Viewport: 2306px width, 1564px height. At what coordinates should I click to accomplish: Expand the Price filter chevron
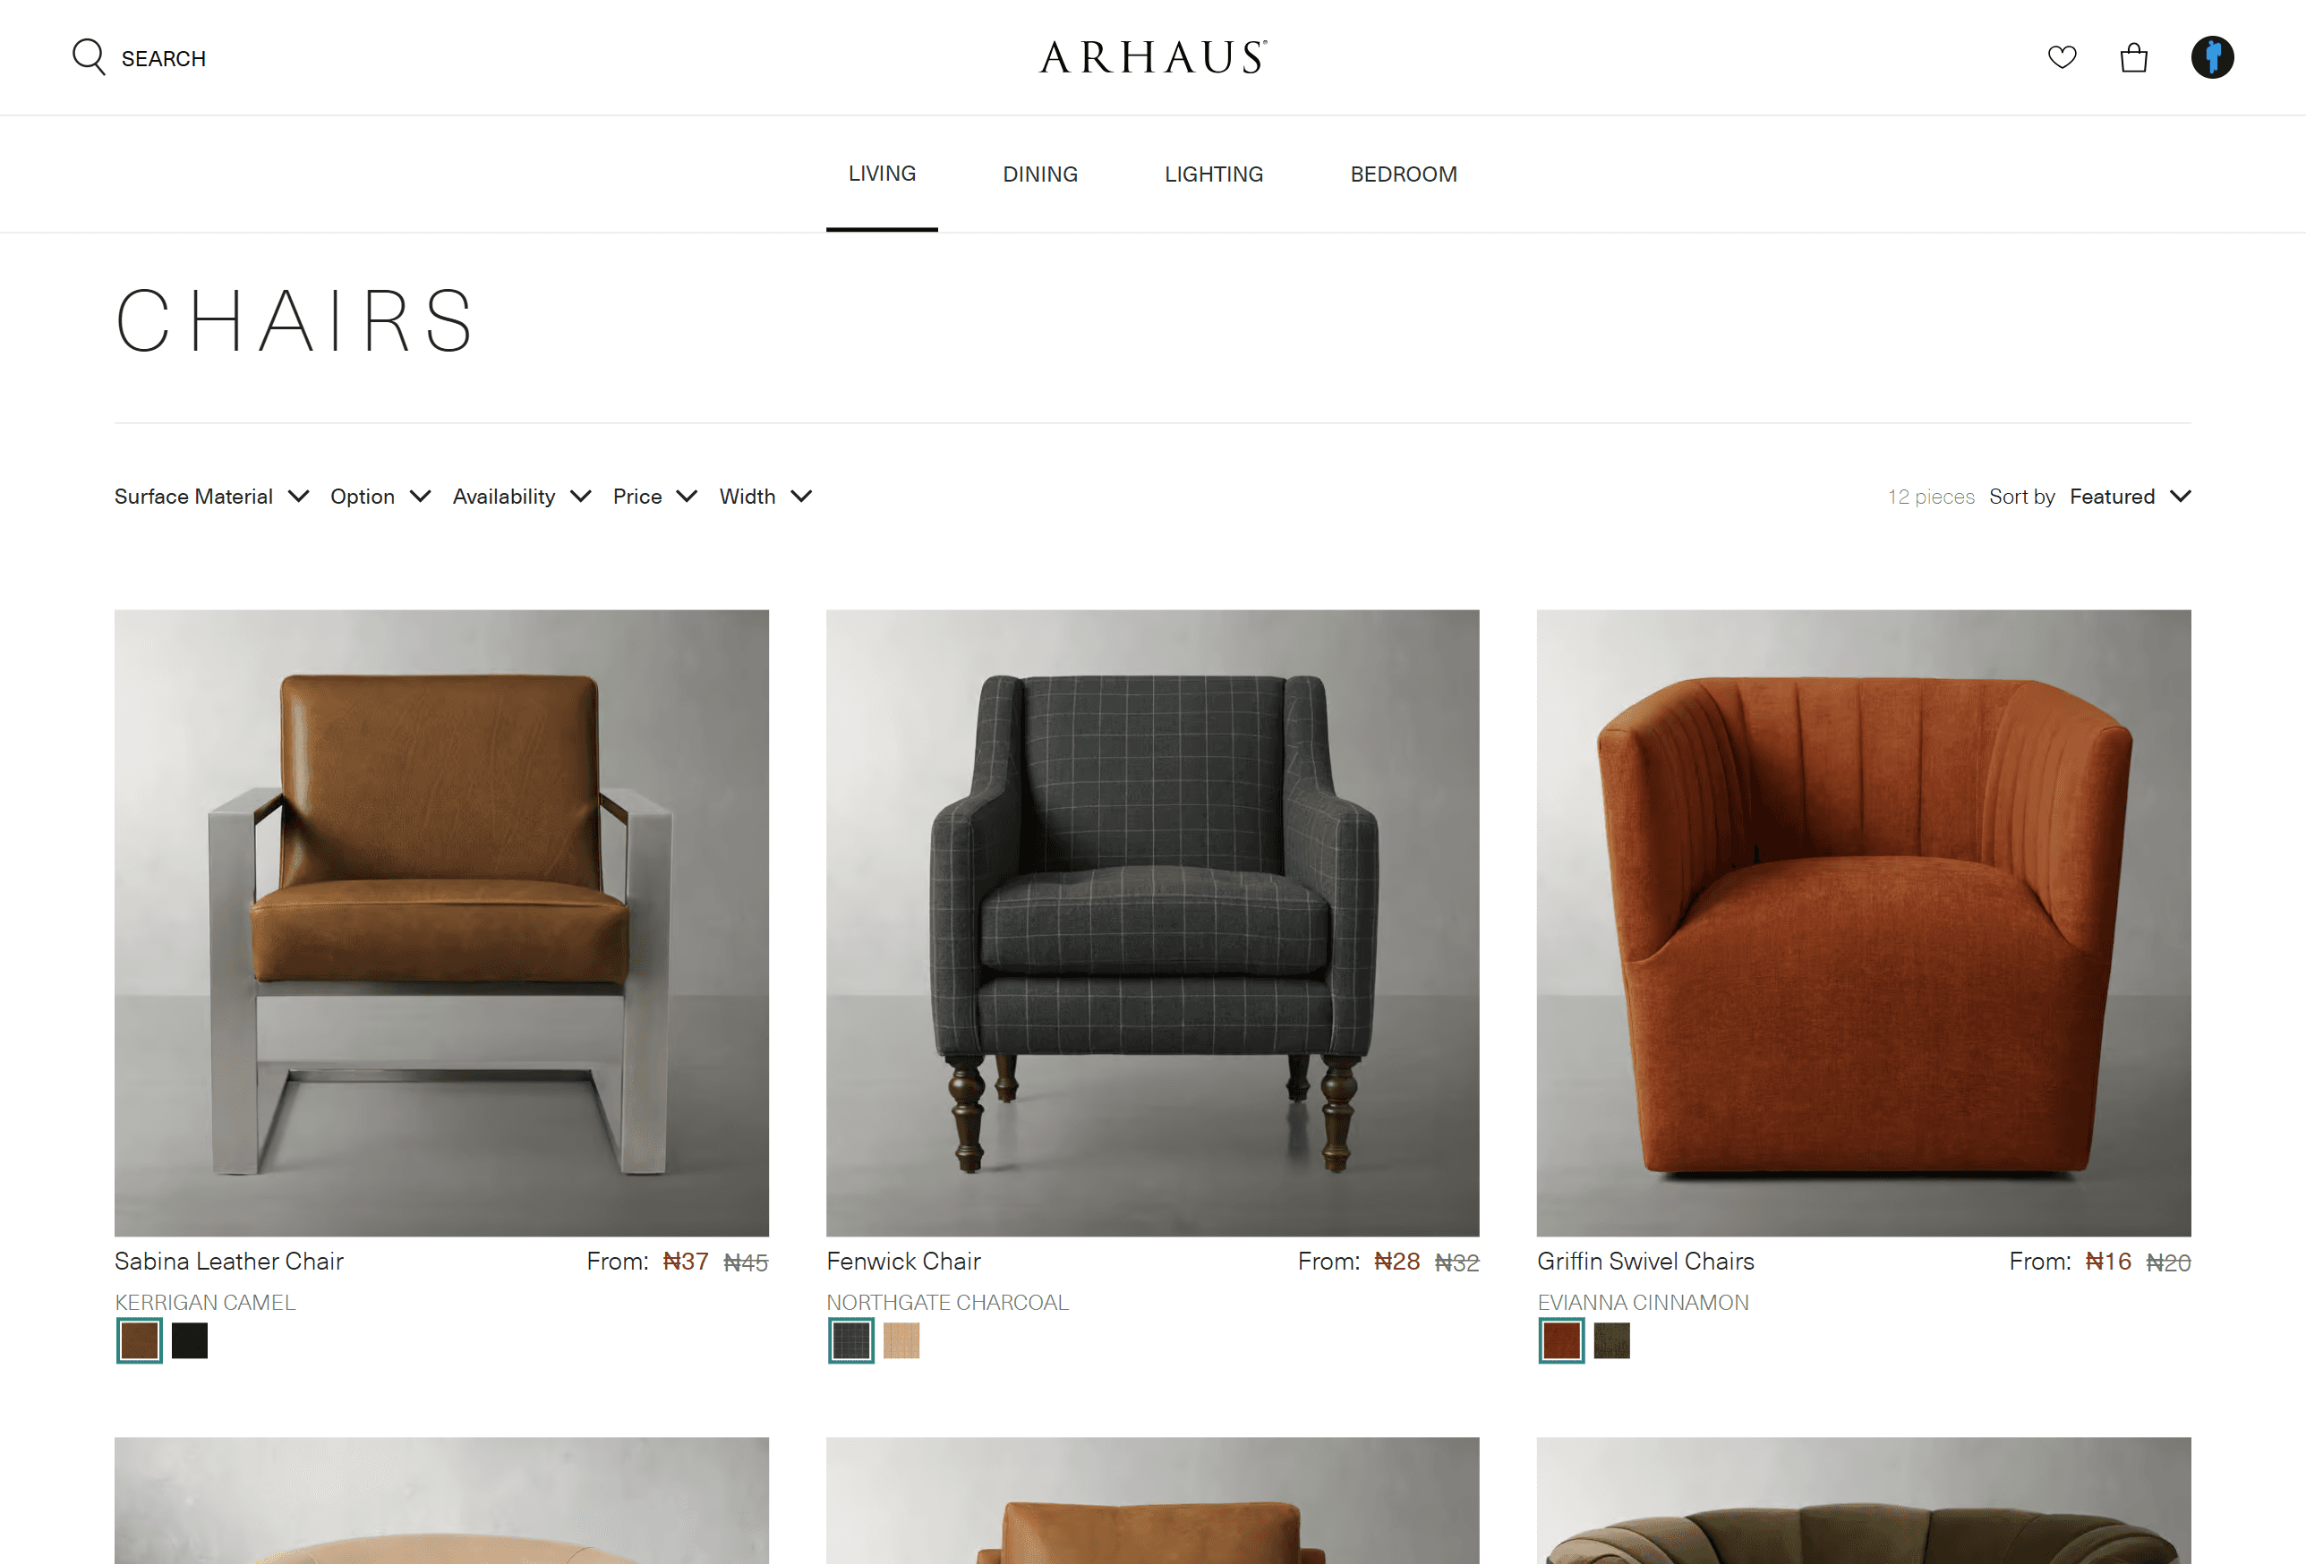687,496
